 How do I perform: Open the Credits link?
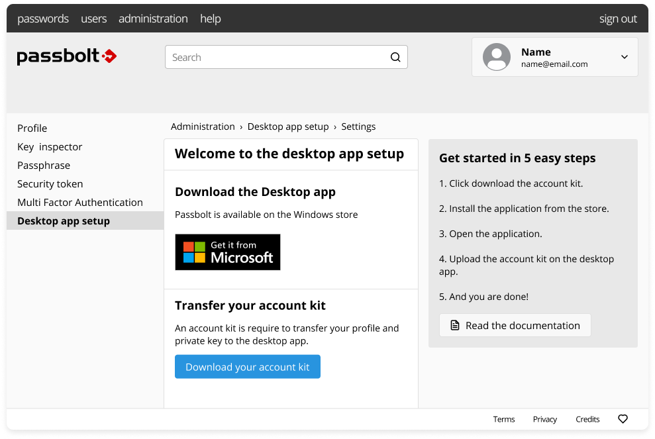pyautogui.click(x=587, y=419)
